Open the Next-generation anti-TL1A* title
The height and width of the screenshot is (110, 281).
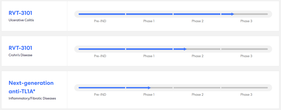[31, 87]
